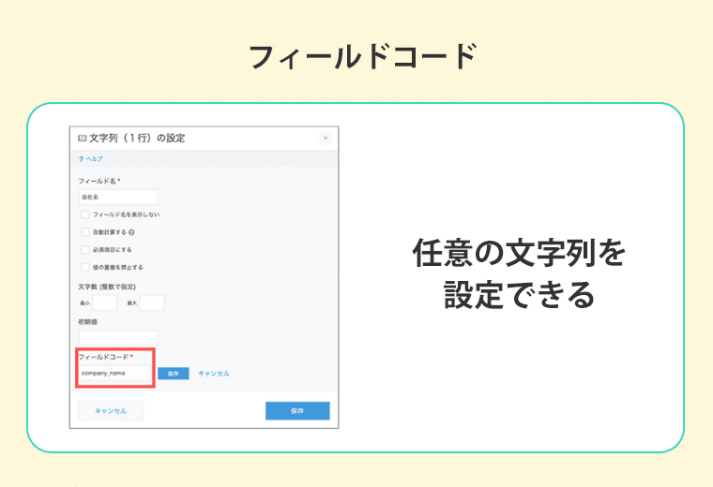Click the フィールド名 label text
Image resolution: width=713 pixels, height=487 pixels.
(97, 181)
